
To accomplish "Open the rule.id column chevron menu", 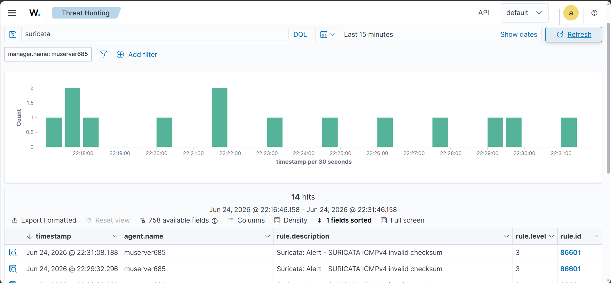I will pos(596,236).
